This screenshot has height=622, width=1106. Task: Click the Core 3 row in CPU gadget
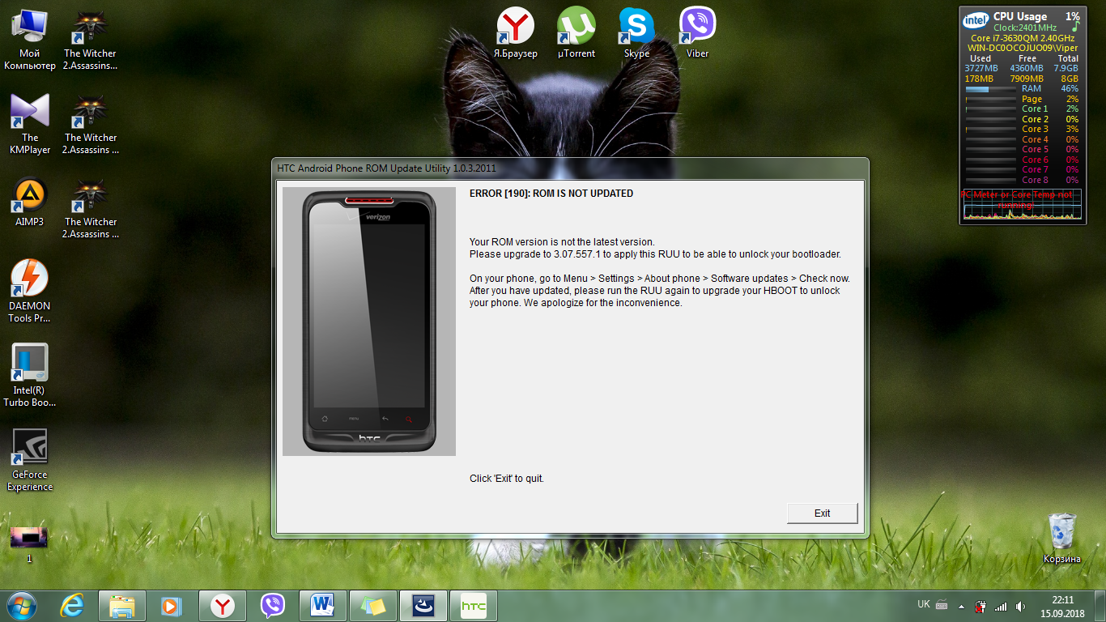1022,130
